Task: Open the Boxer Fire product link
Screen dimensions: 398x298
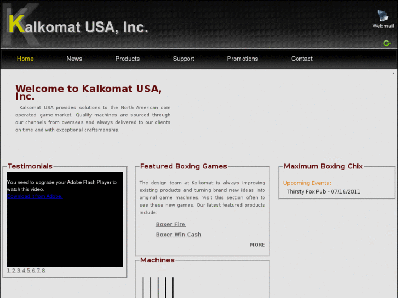Action: 171,224
